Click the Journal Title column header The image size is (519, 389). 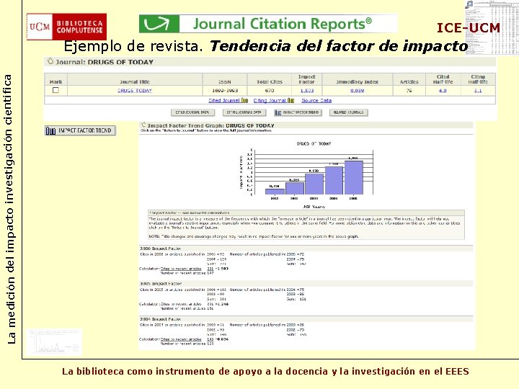tap(135, 81)
